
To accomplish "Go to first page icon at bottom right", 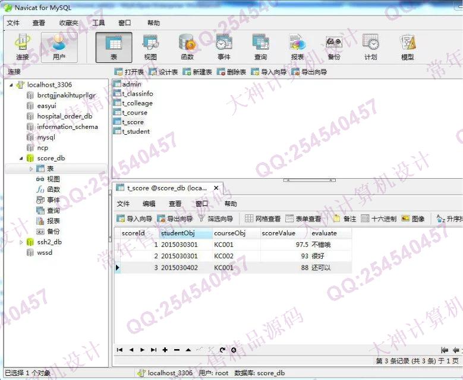I will tap(445, 350).
